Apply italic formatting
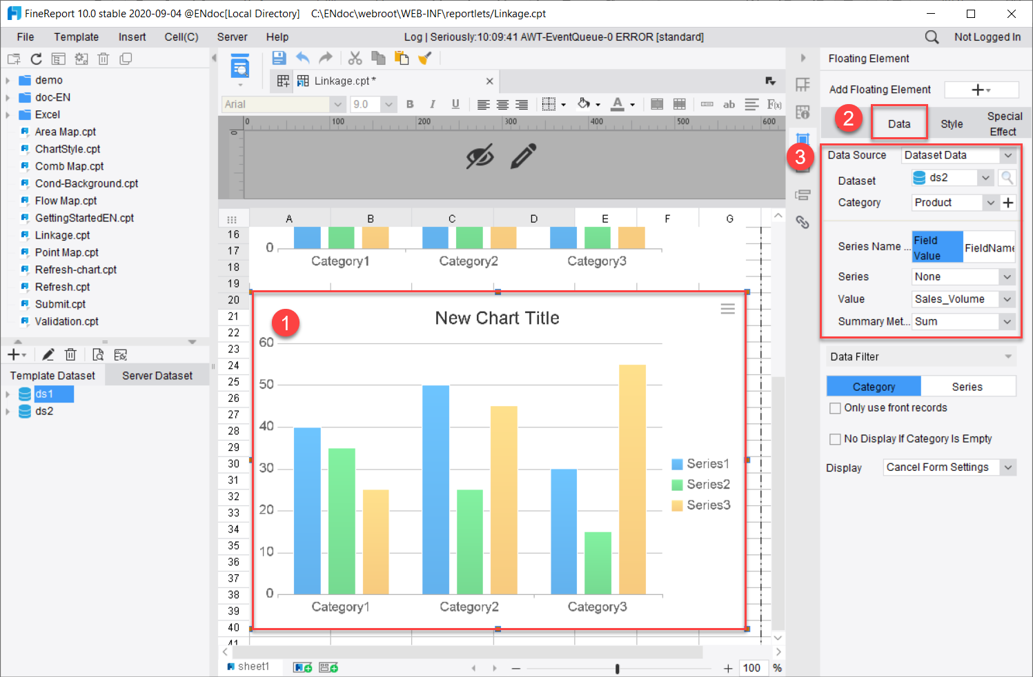This screenshot has height=677, width=1033. (433, 104)
